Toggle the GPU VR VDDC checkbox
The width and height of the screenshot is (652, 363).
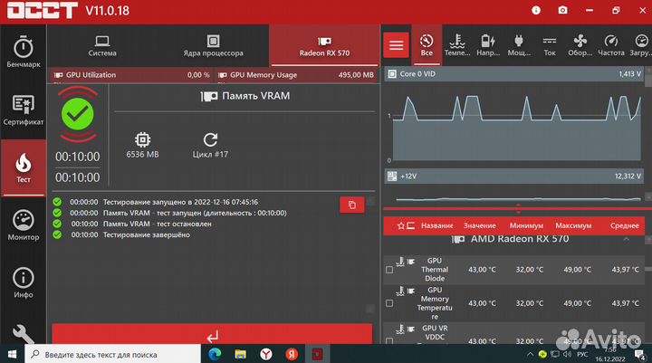[x=389, y=340]
